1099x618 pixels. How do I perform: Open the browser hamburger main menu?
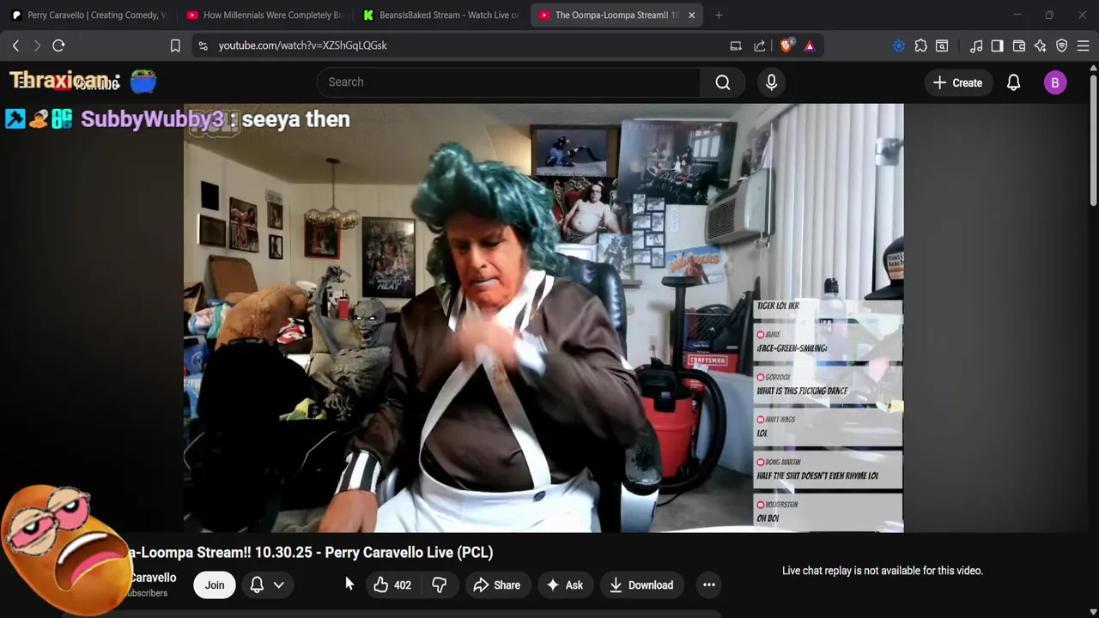(x=1084, y=45)
